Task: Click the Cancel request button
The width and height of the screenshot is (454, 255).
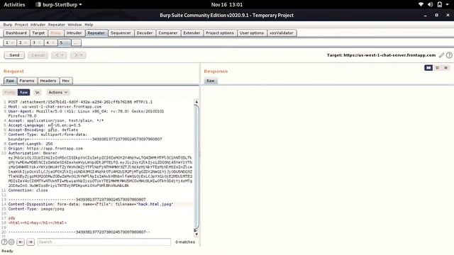Action: coord(38,55)
